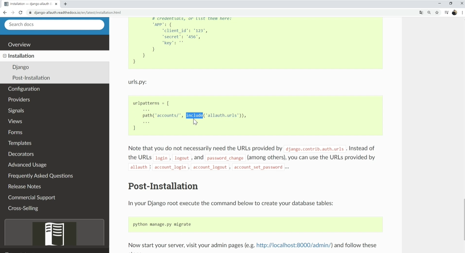Select Installation in the sidebar
This screenshot has width=465, height=253.
(21, 56)
